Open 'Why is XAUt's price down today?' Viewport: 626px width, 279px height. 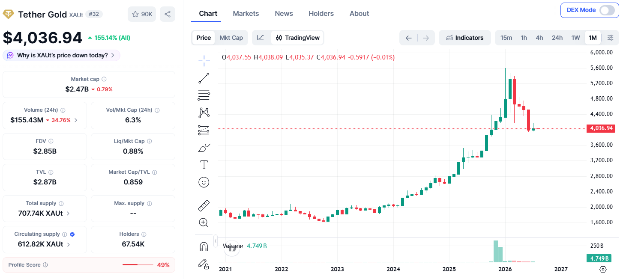[62, 55]
